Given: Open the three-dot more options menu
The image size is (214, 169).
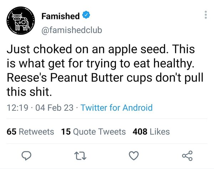Looking at the screenshot, I should click(x=205, y=15).
